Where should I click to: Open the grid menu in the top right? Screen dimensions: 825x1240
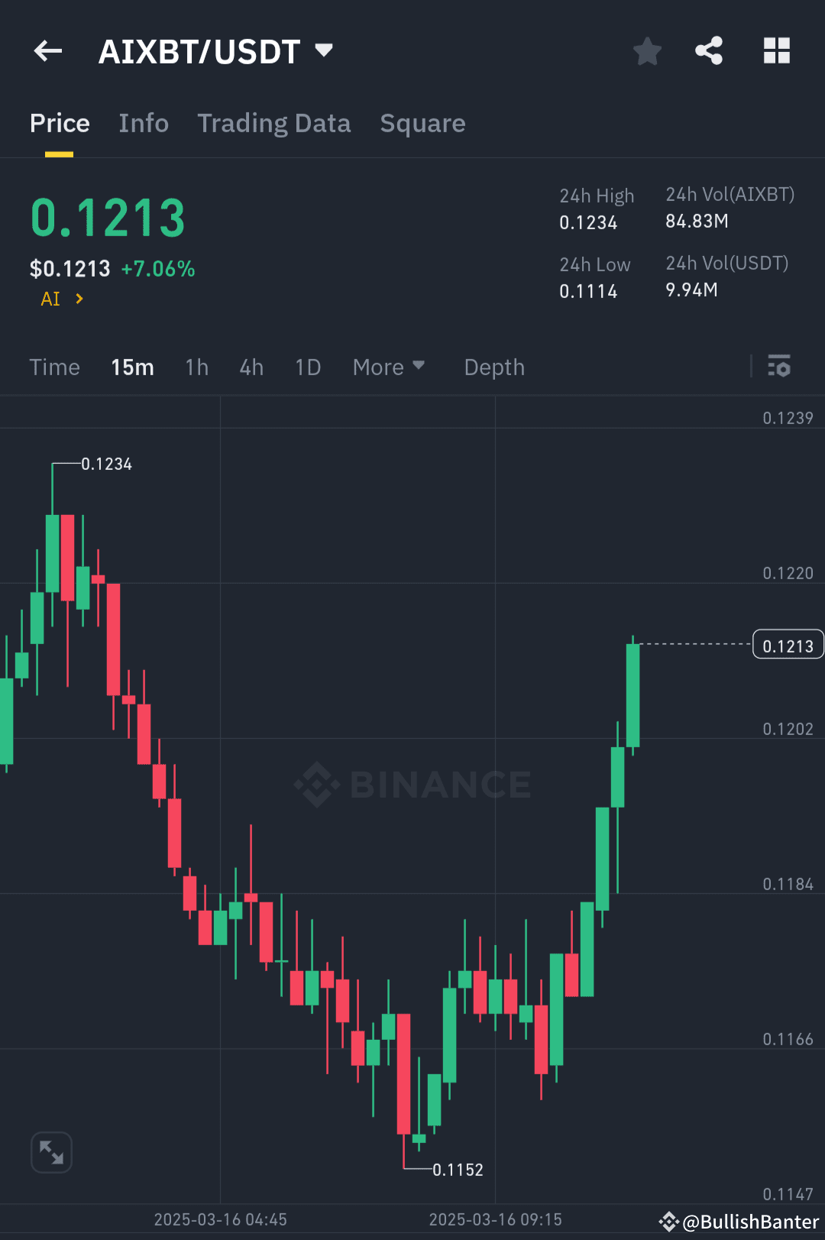[777, 50]
